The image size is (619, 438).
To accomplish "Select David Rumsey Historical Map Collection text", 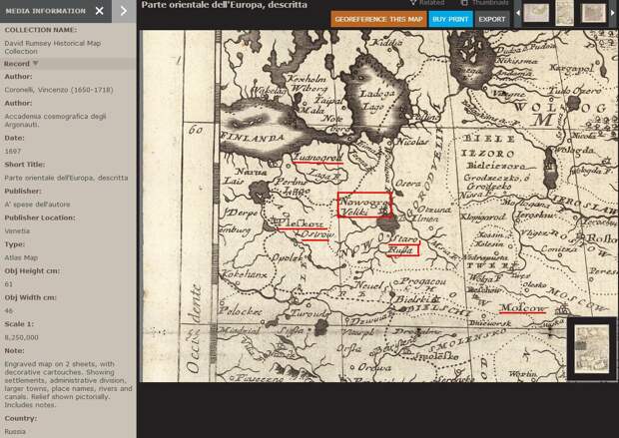I will pos(53,47).
